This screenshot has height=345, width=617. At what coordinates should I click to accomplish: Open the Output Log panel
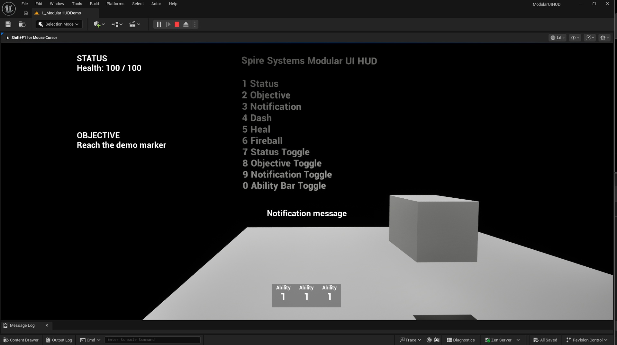59,340
